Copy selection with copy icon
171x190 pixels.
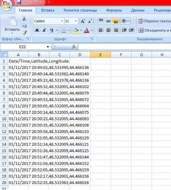click(x=24, y=25)
